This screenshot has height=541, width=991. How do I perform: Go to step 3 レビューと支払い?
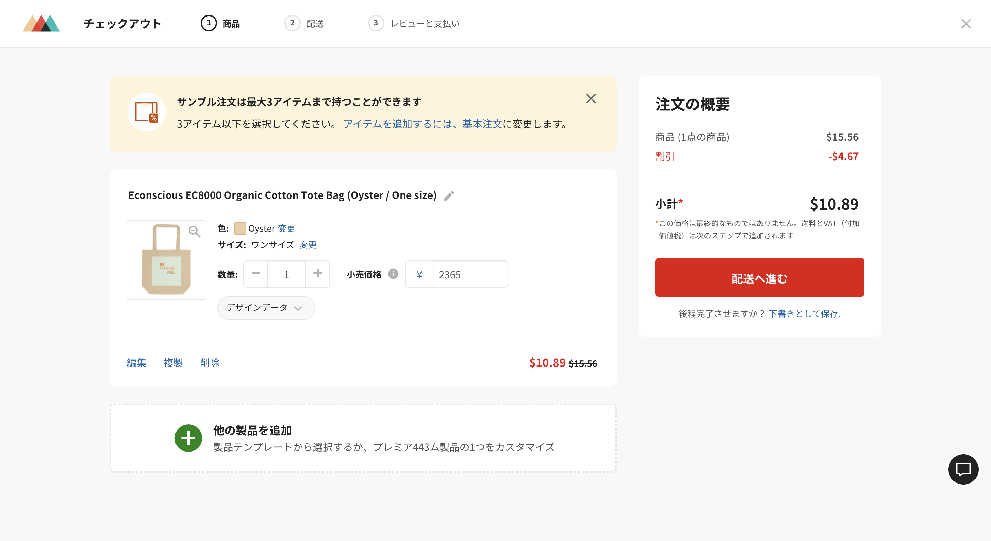tap(414, 23)
